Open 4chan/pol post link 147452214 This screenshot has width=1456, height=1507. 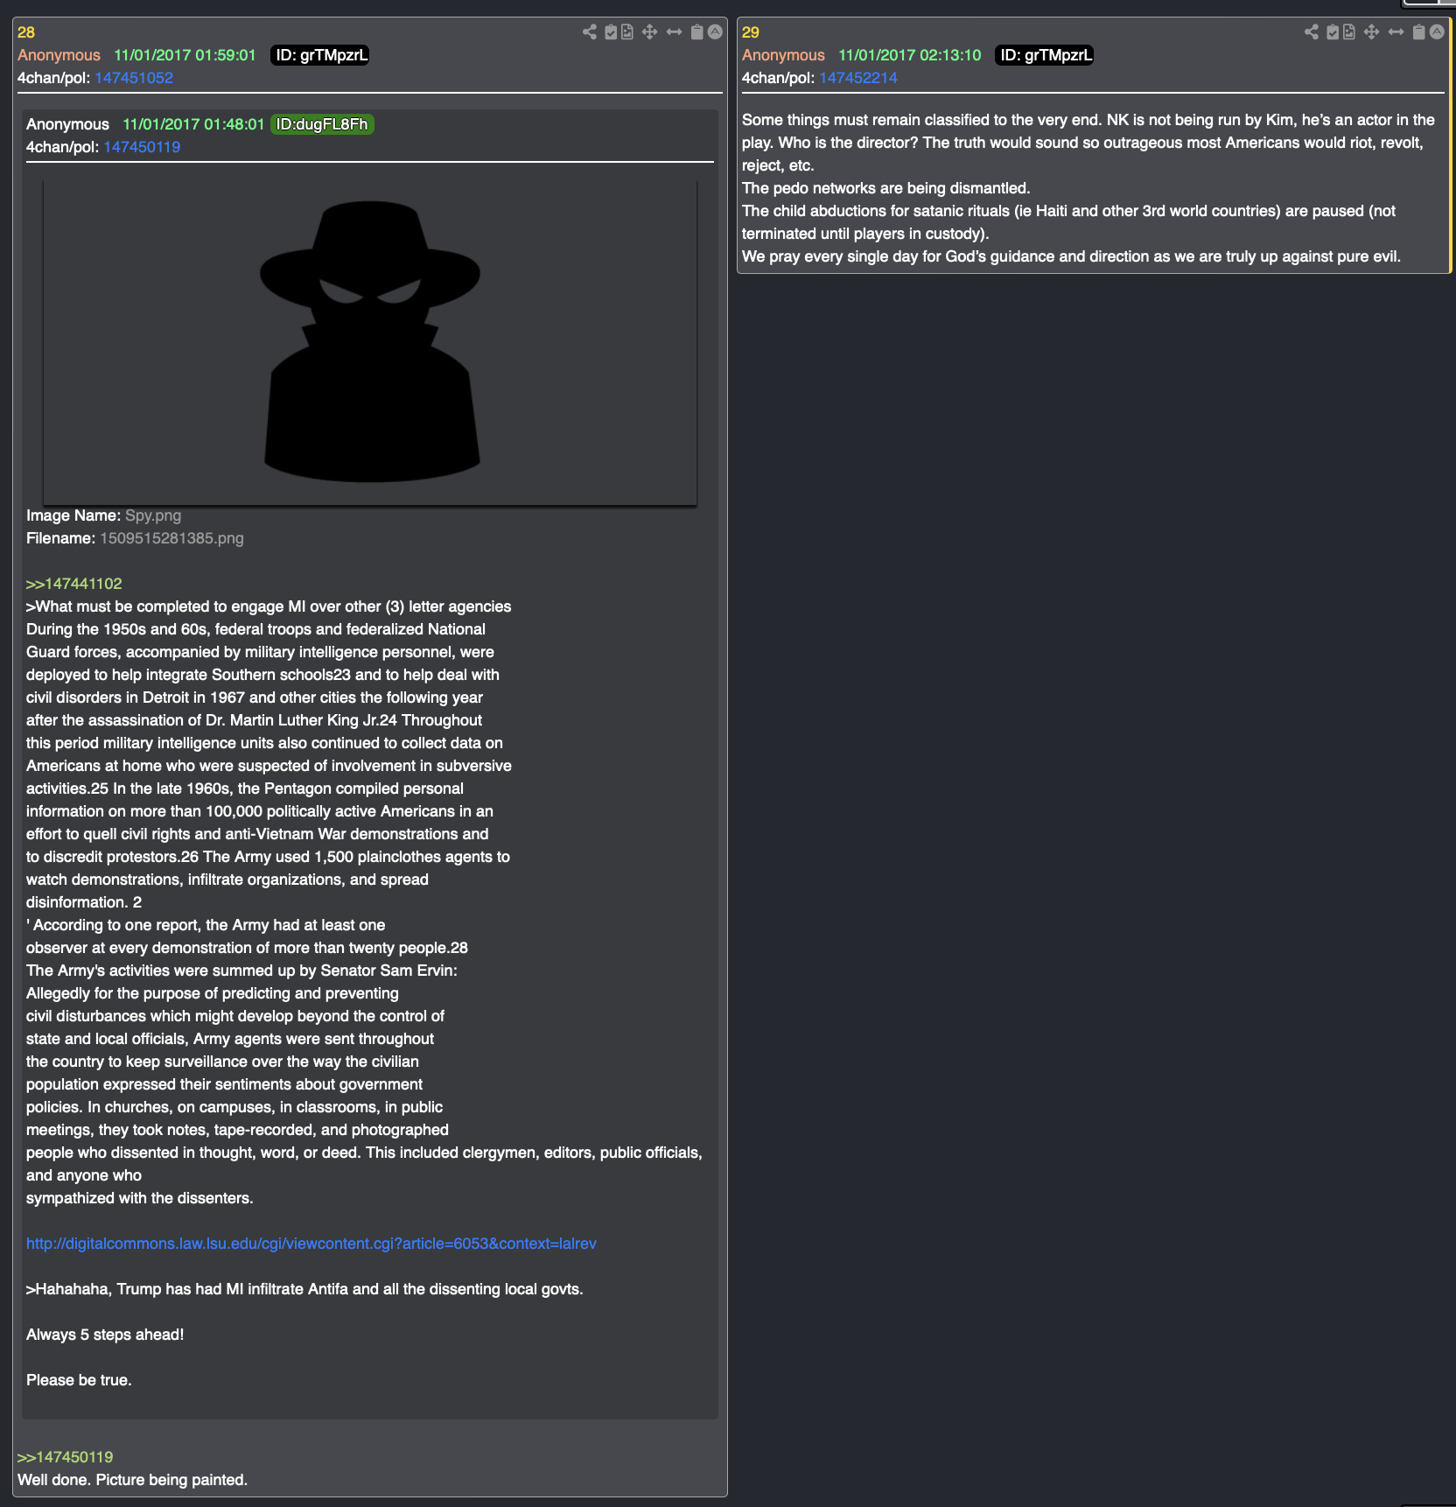click(858, 78)
